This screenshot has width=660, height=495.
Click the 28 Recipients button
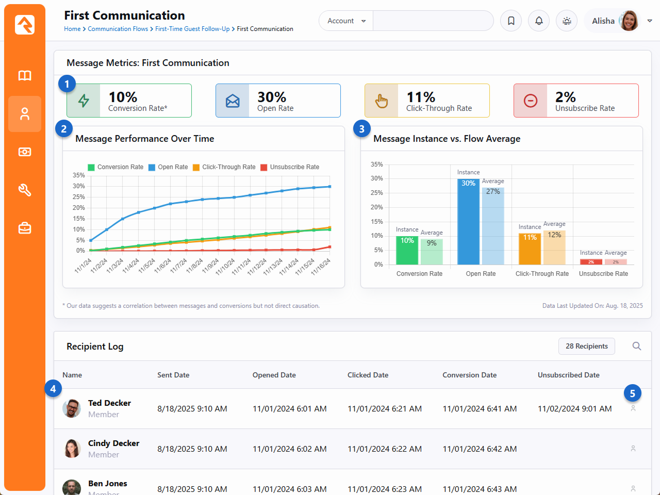pyautogui.click(x=586, y=346)
